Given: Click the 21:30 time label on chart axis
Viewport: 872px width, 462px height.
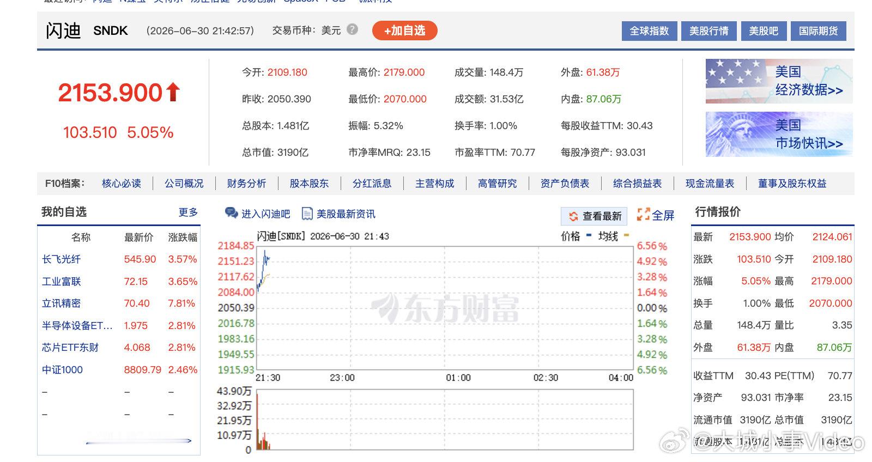Looking at the screenshot, I should (x=268, y=378).
